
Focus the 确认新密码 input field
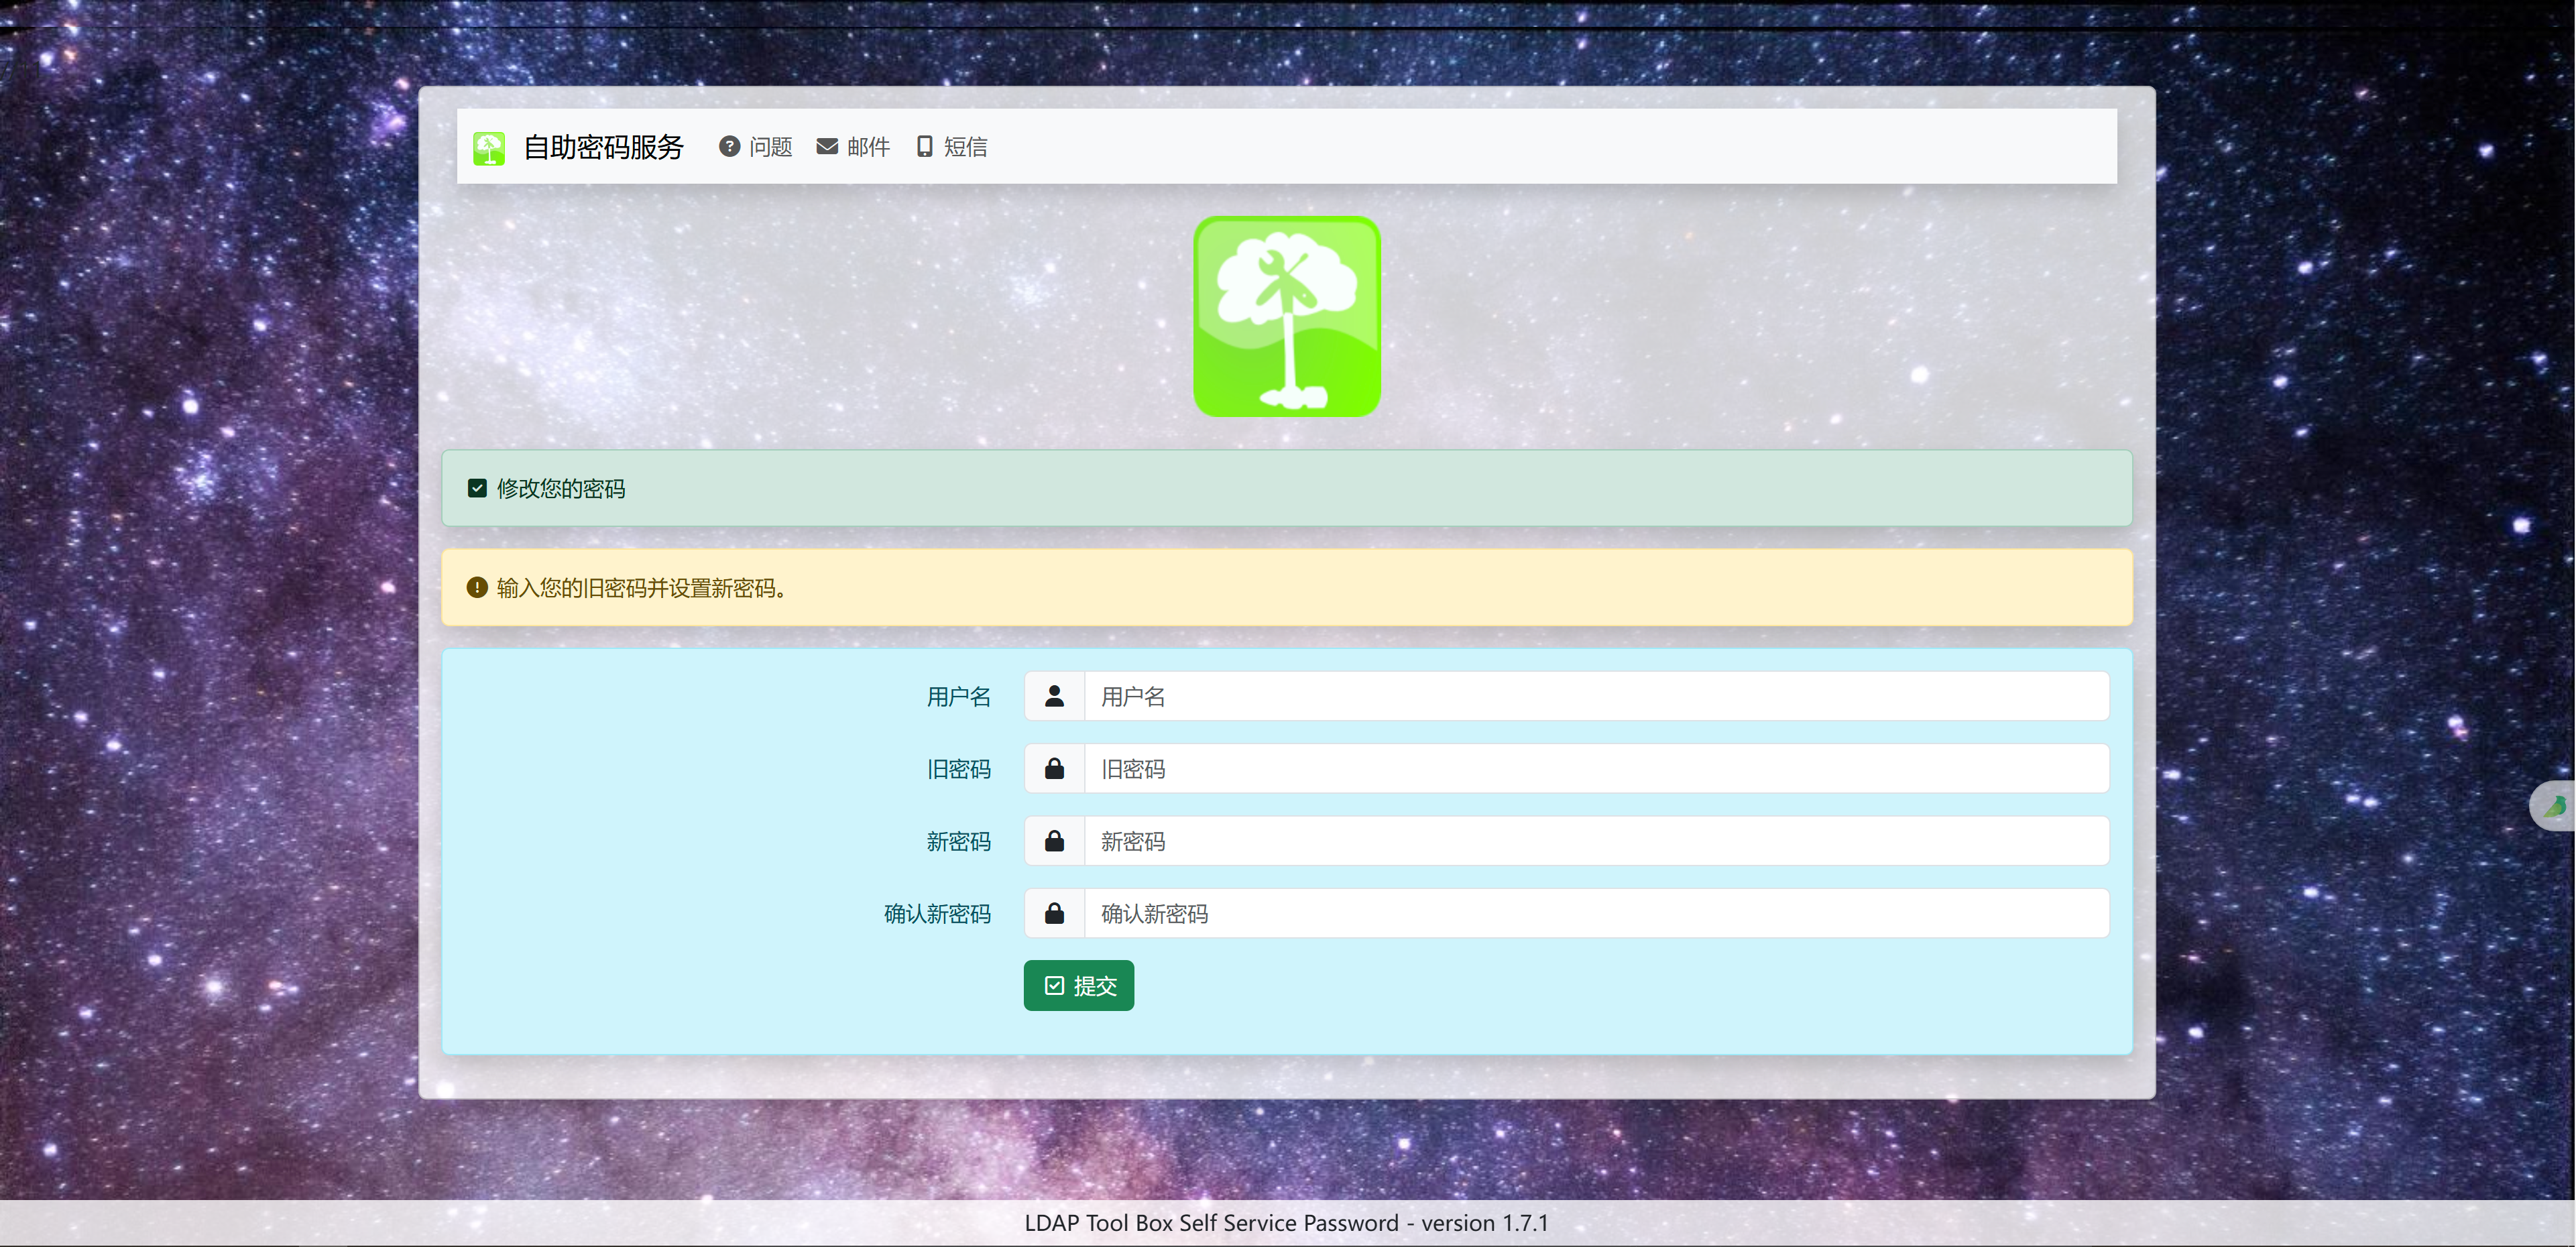tap(1595, 913)
